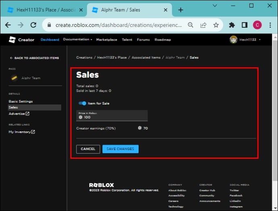This screenshot has height=211, width=278.
Task: Click the Total sales: 0 text
Action: tap(87, 86)
